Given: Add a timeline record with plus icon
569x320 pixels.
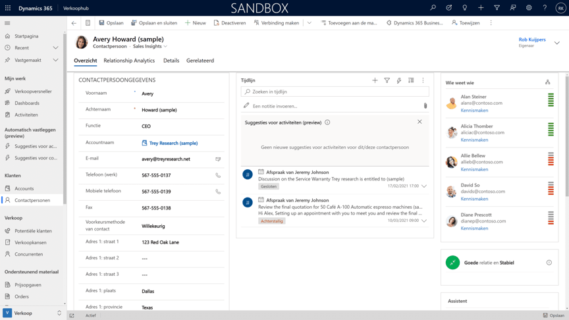Looking at the screenshot, I should [375, 80].
